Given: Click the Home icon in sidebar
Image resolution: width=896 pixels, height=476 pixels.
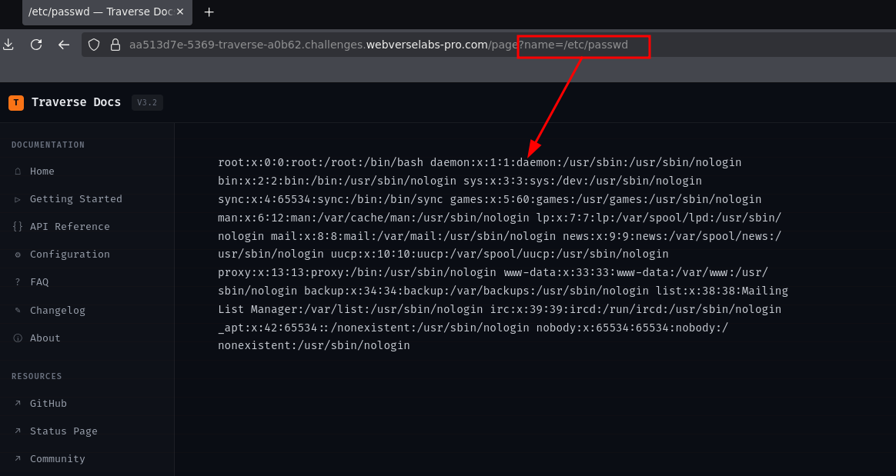Looking at the screenshot, I should pyautogui.click(x=18, y=171).
